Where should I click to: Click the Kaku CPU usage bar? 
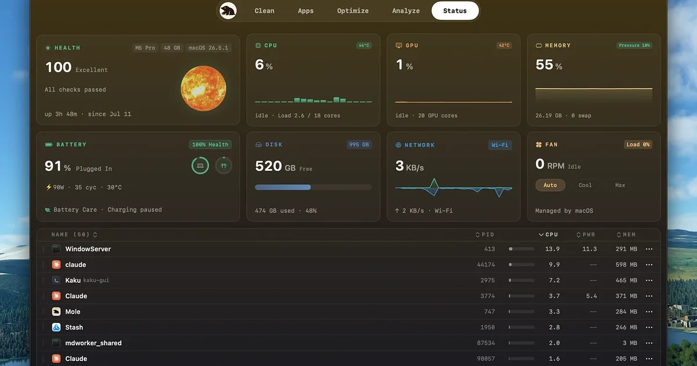click(522, 281)
